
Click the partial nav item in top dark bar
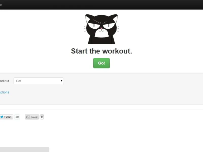[1, 5]
